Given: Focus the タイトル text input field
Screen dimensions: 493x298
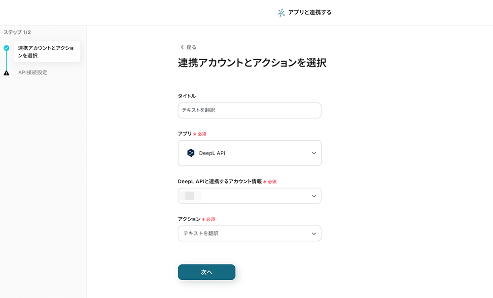Looking at the screenshot, I should click(x=249, y=110).
